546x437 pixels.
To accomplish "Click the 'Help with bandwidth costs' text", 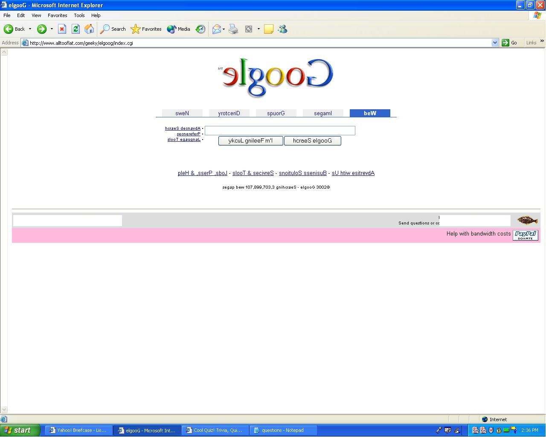I will coord(479,233).
